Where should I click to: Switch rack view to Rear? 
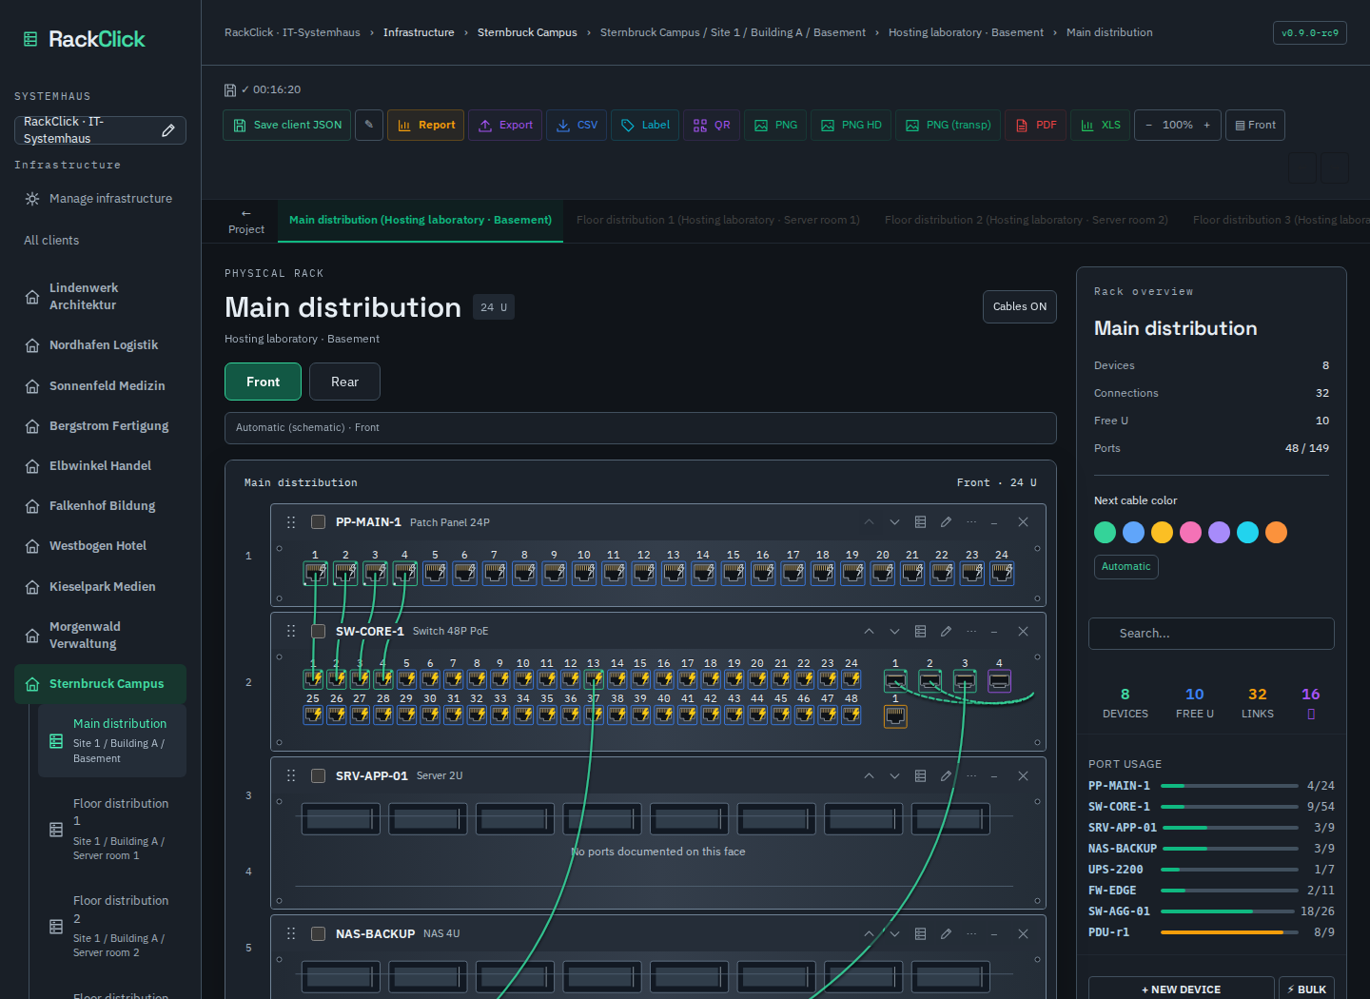[x=344, y=382]
